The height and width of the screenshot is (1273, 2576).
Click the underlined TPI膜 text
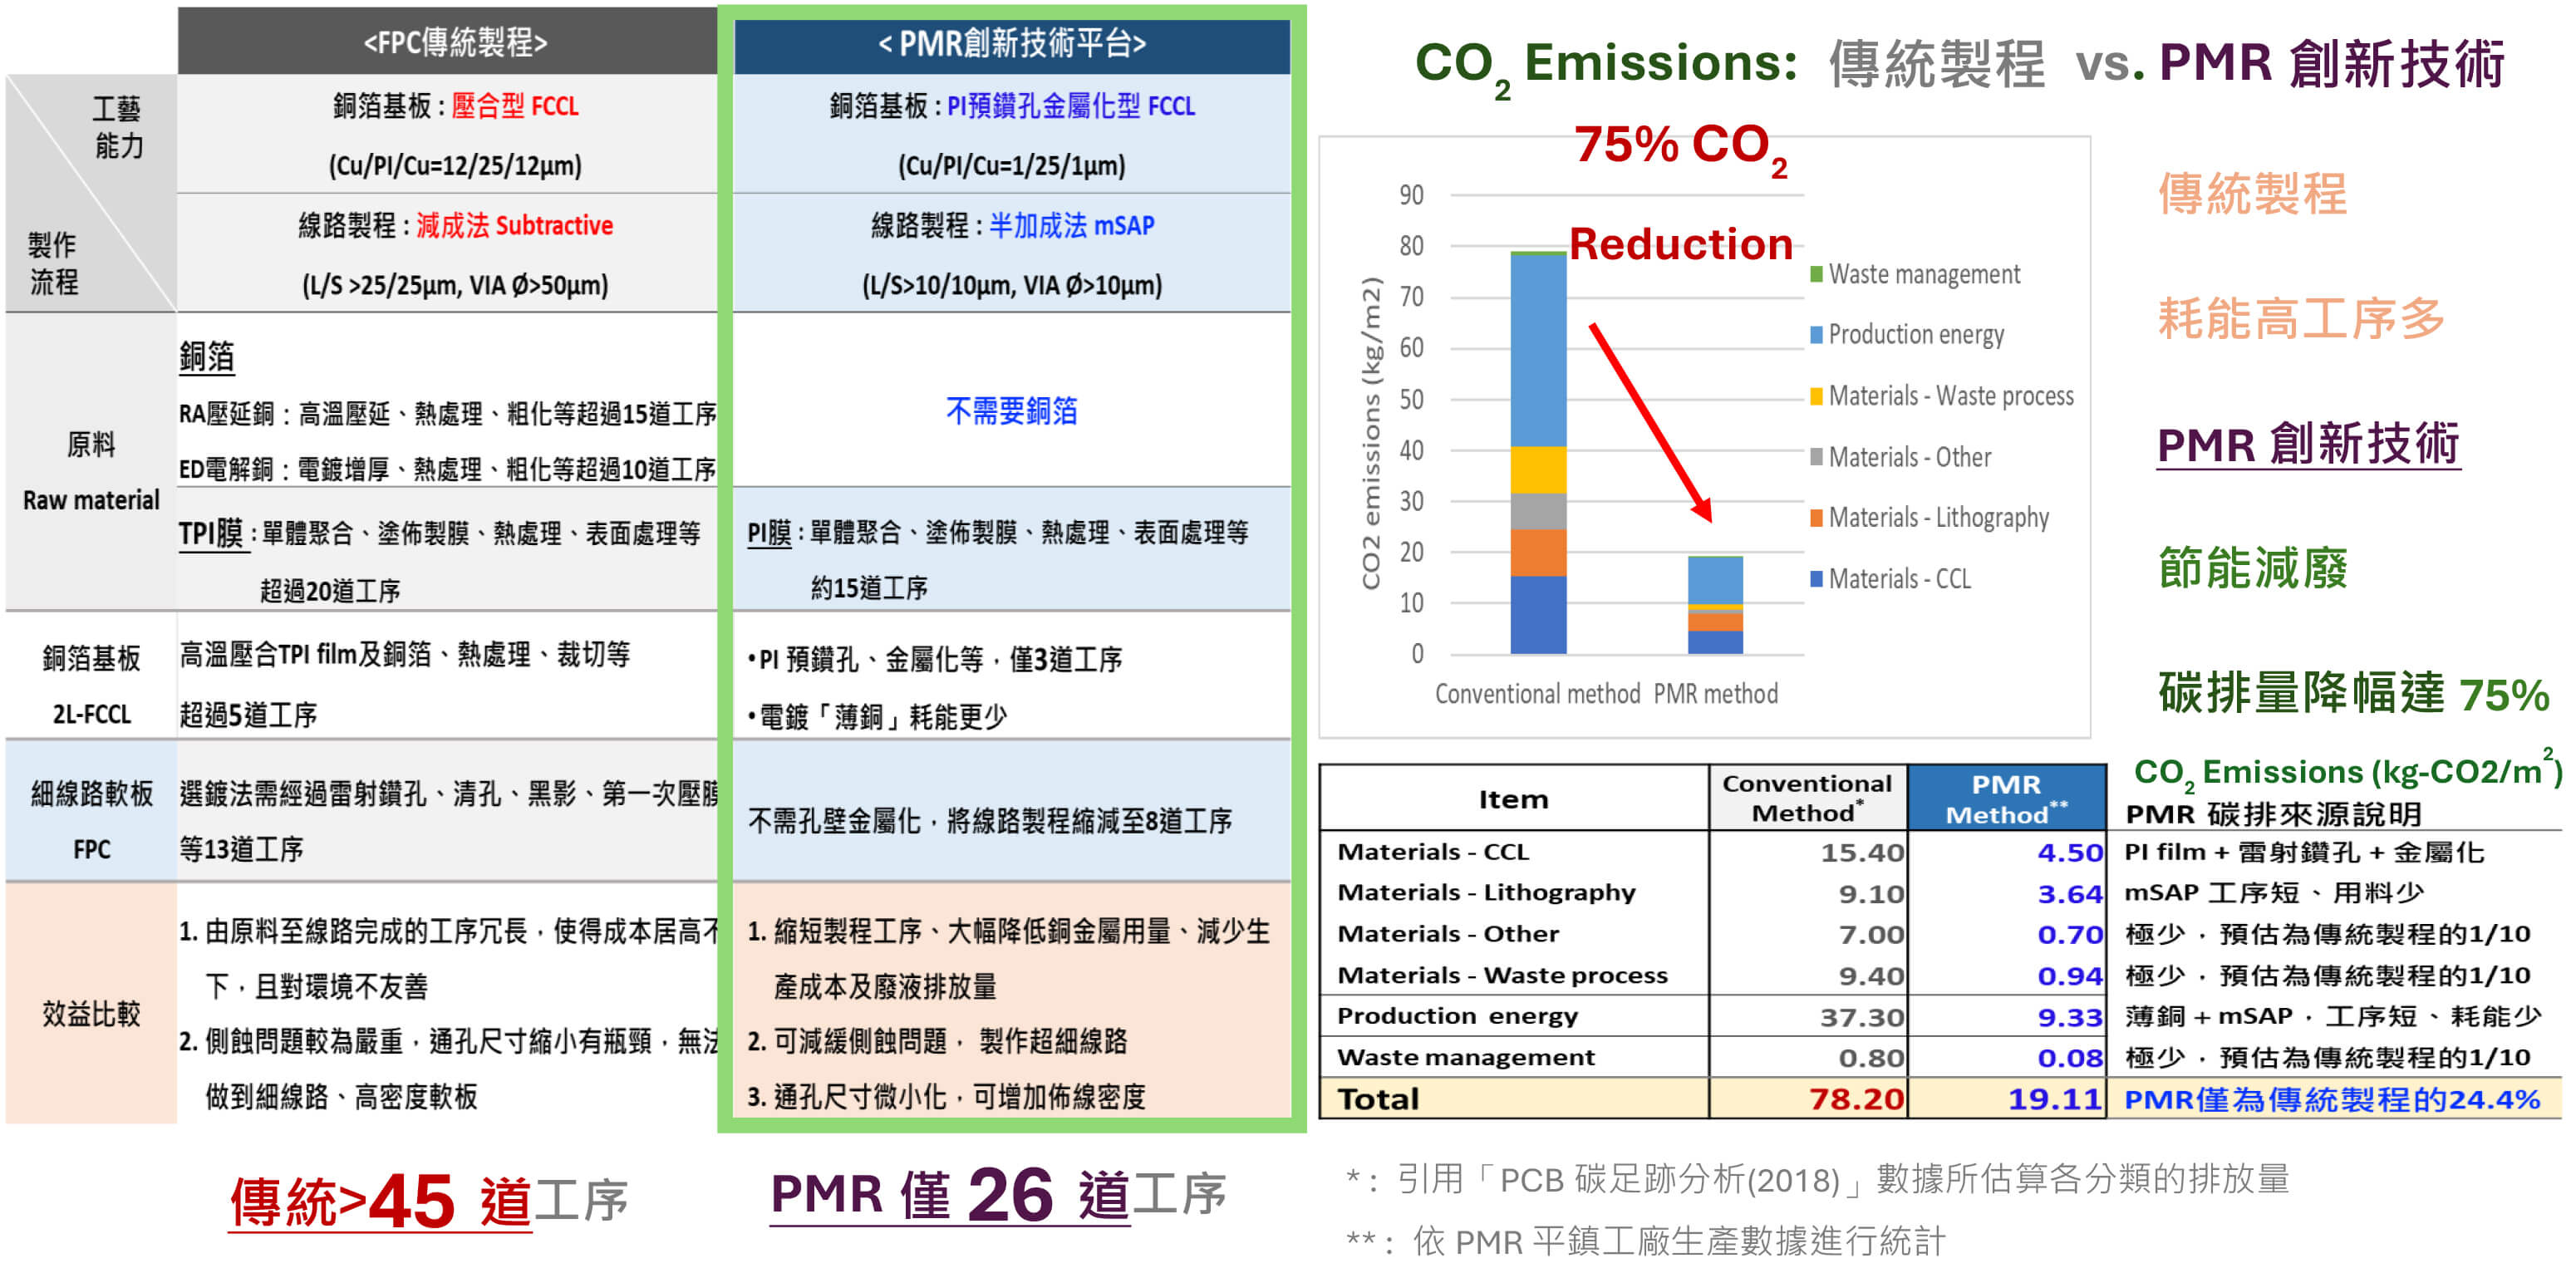click(x=211, y=533)
